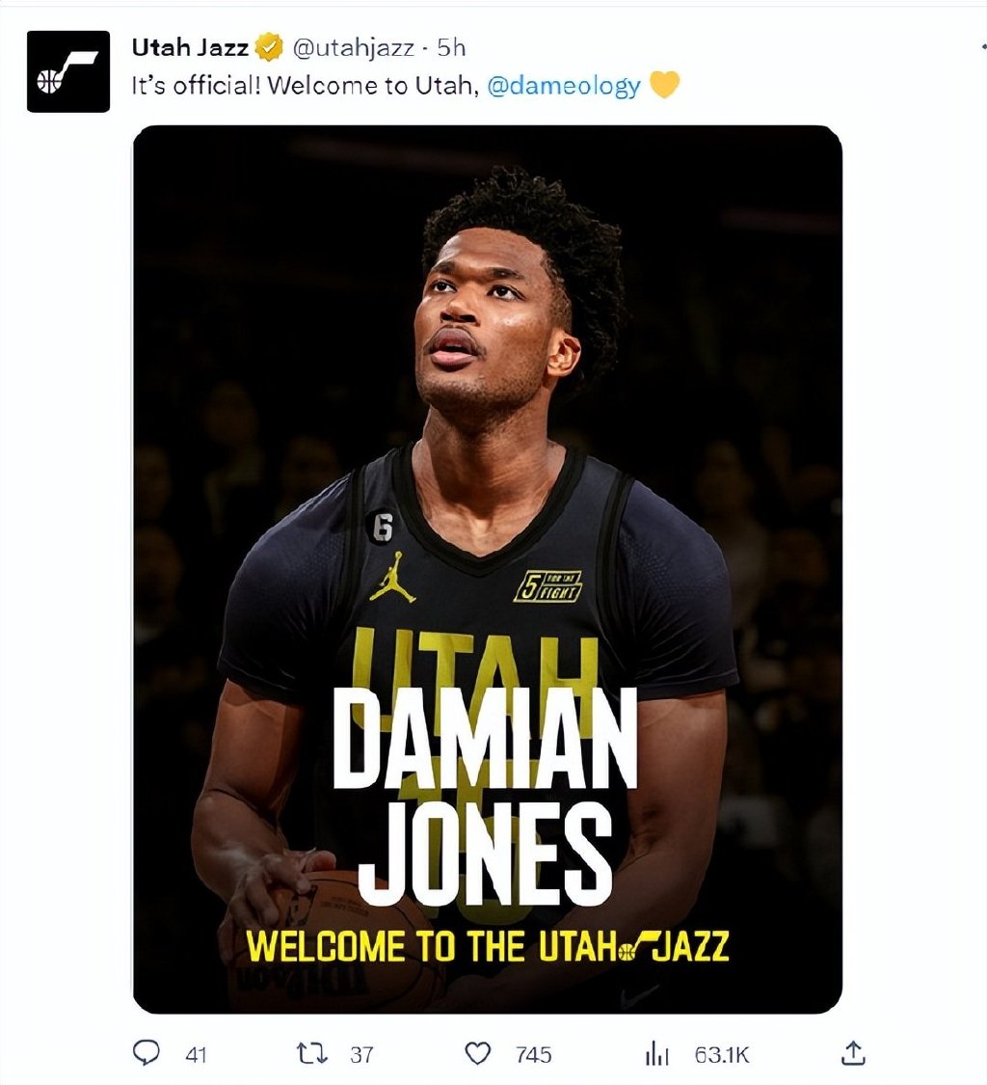Click the retweet arrows icon
This screenshot has height=1085, width=987.
tap(312, 1053)
